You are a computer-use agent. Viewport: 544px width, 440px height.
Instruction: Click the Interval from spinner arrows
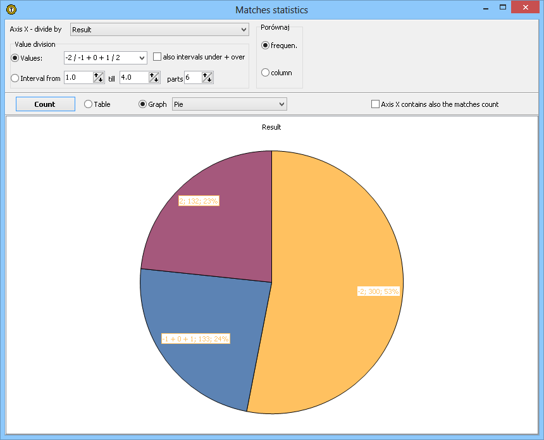point(98,77)
